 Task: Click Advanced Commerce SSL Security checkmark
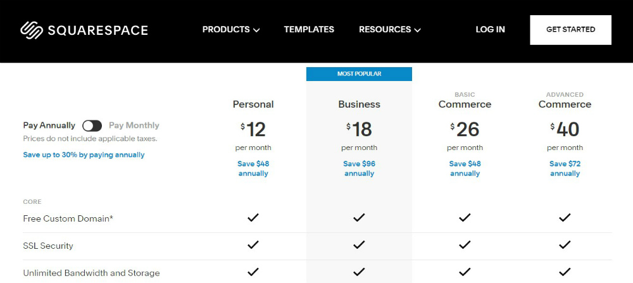click(565, 246)
